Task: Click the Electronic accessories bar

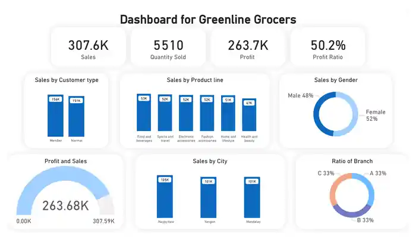Action: pyautogui.click(x=186, y=113)
